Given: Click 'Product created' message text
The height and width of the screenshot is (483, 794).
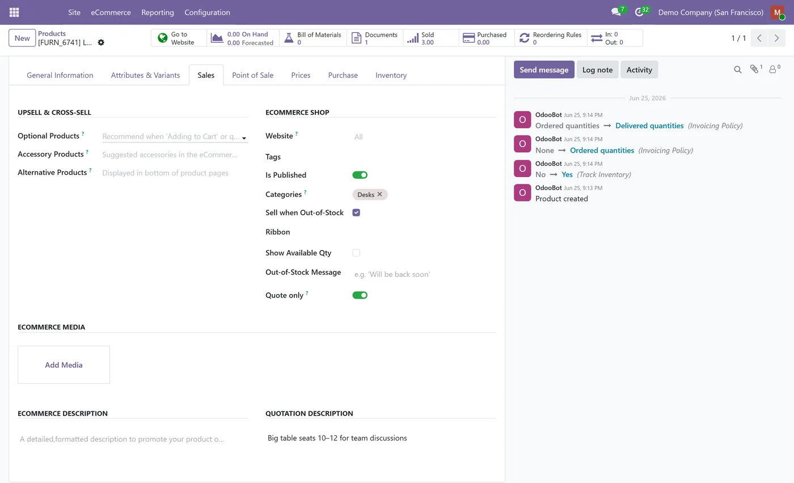Looking at the screenshot, I should pos(561,199).
